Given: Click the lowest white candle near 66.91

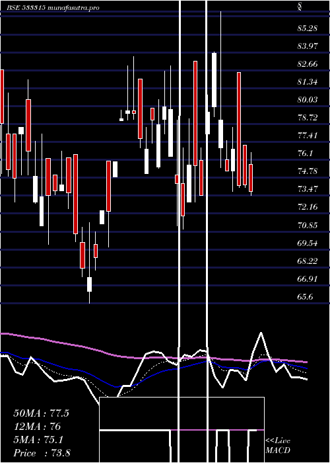Looking at the screenshot, I should click(89, 284).
